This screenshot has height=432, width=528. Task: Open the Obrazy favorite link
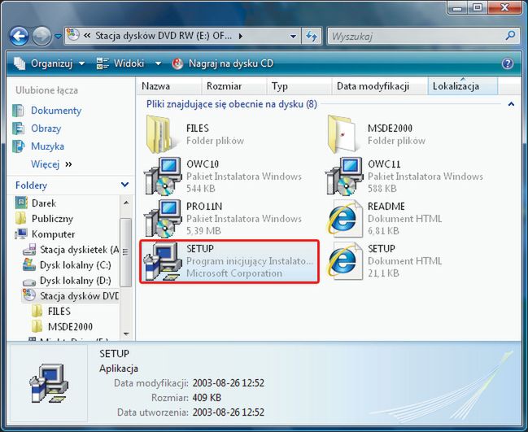click(x=46, y=129)
